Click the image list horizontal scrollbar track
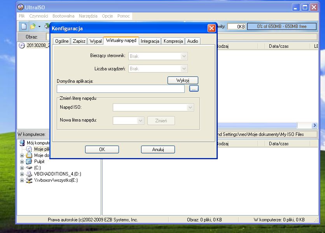The image size is (325, 233). click(304, 125)
